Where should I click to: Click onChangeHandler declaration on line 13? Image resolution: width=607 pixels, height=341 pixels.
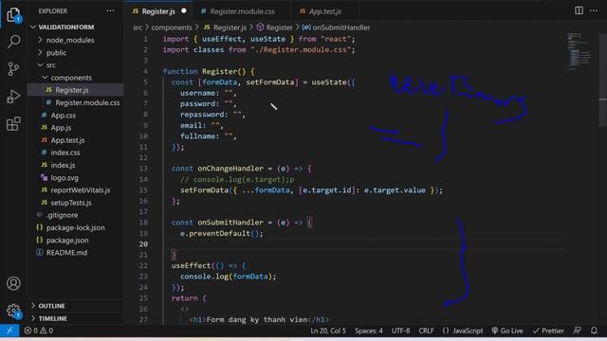230,169
